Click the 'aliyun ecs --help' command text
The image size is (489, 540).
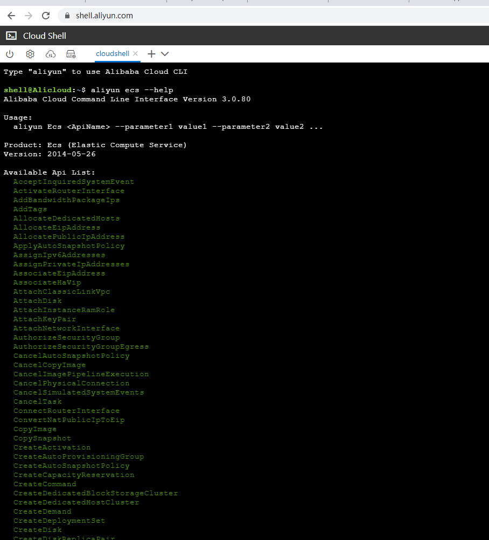132,90
